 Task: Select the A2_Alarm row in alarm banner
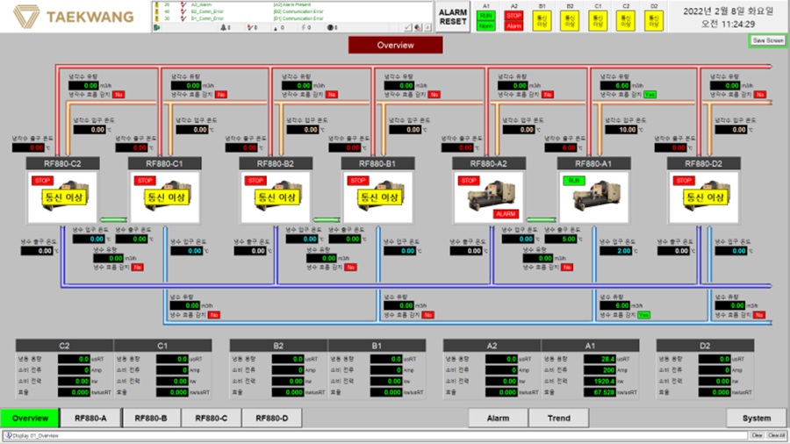click(292, 4)
